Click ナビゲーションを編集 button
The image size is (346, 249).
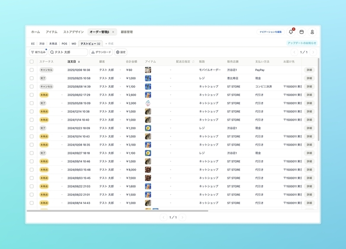(271, 32)
